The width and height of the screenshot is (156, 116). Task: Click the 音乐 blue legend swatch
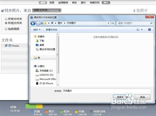pyautogui.click(x=32, y=112)
